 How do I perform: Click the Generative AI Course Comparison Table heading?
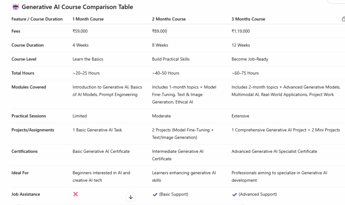pyautogui.click(x=77, y=7)
